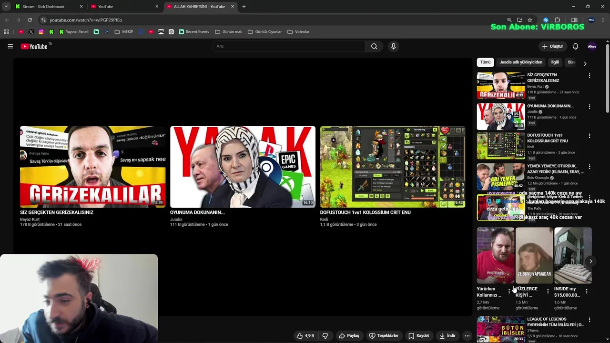Open the DOFUSTOUCH end-screen video thumbnail
The image size is (610, 343).
pos(393,167)
